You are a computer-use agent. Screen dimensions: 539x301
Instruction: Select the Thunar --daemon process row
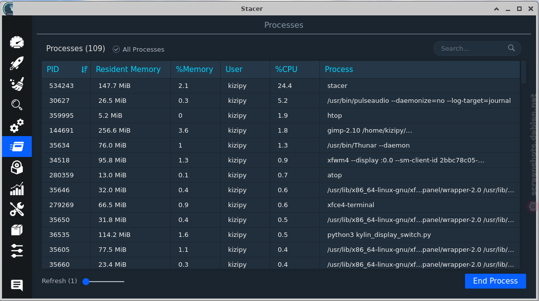(281, 146)
